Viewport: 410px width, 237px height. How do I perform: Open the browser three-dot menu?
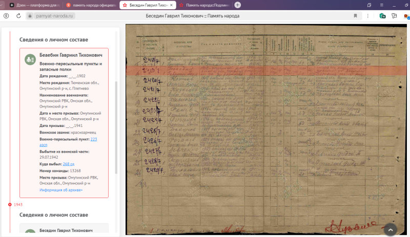tap(368, 16)
